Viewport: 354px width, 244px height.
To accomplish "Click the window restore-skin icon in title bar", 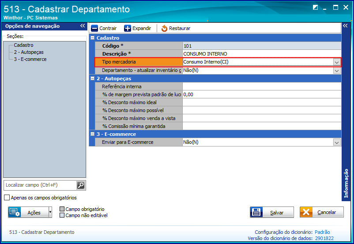I will pos(316,8).
